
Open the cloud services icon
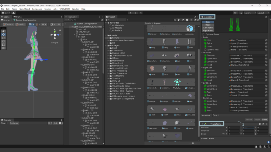point(13,13)
